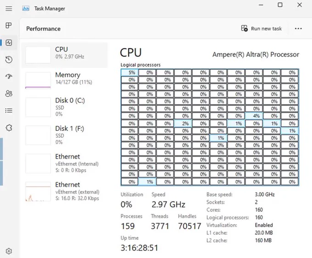Open the App history page icon
Image resolution: width=312 pixels, height=258 pixels.
(x=9, y=60)
